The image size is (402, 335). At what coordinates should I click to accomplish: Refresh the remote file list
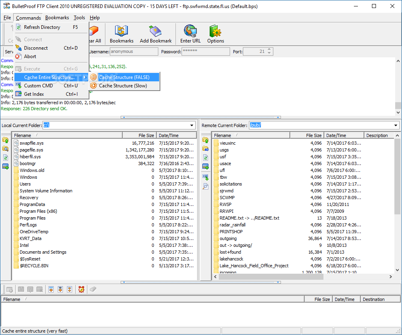(x=205, y=157)
